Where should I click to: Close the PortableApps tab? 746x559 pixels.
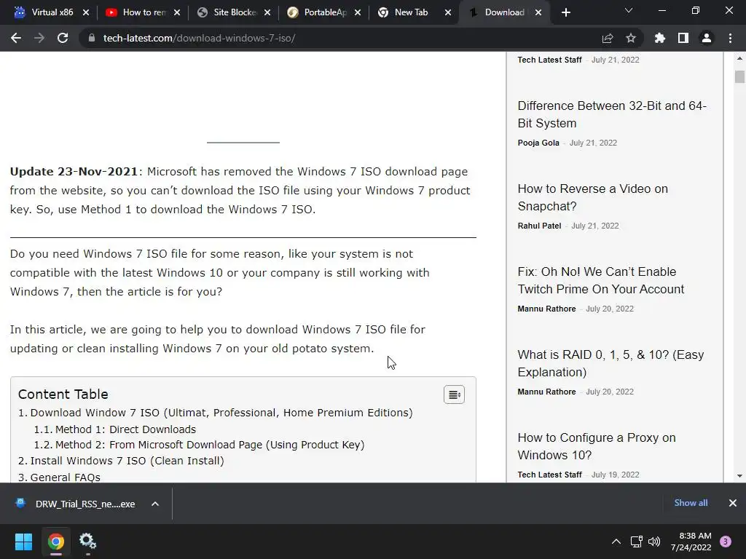coord(358,12)
